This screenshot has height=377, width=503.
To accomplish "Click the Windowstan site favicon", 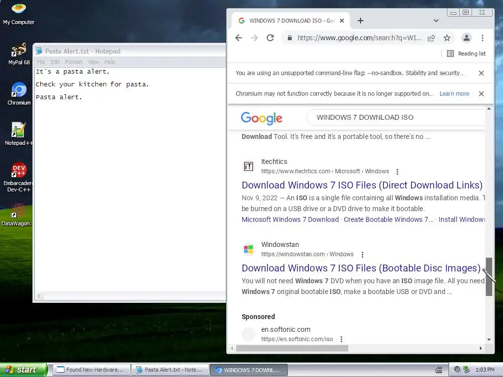I will click(x=248, y=249).
